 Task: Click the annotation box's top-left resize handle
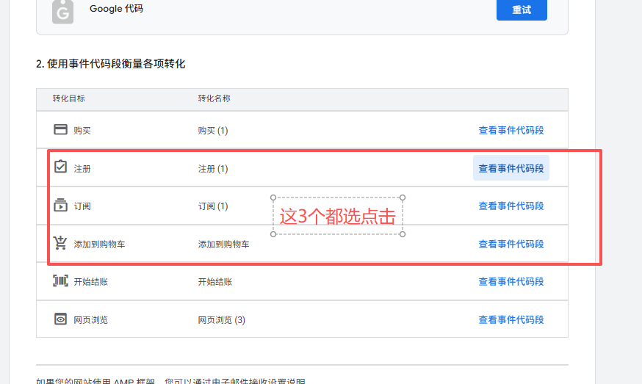point(273,198)
